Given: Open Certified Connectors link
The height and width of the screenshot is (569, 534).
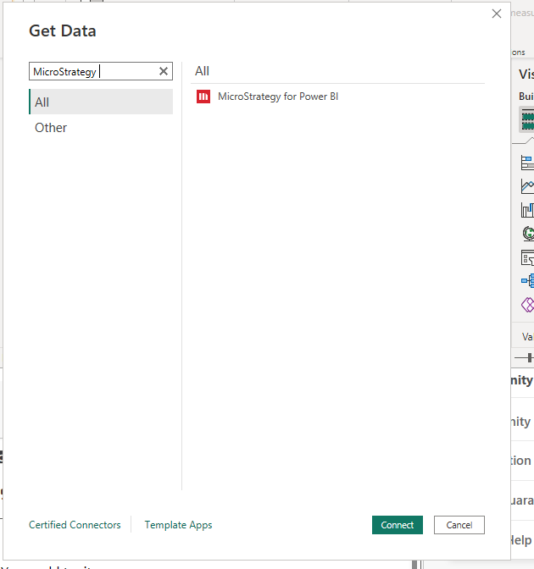Looking at the screenshot, I should pyautogui.click(x=75, y=525).
